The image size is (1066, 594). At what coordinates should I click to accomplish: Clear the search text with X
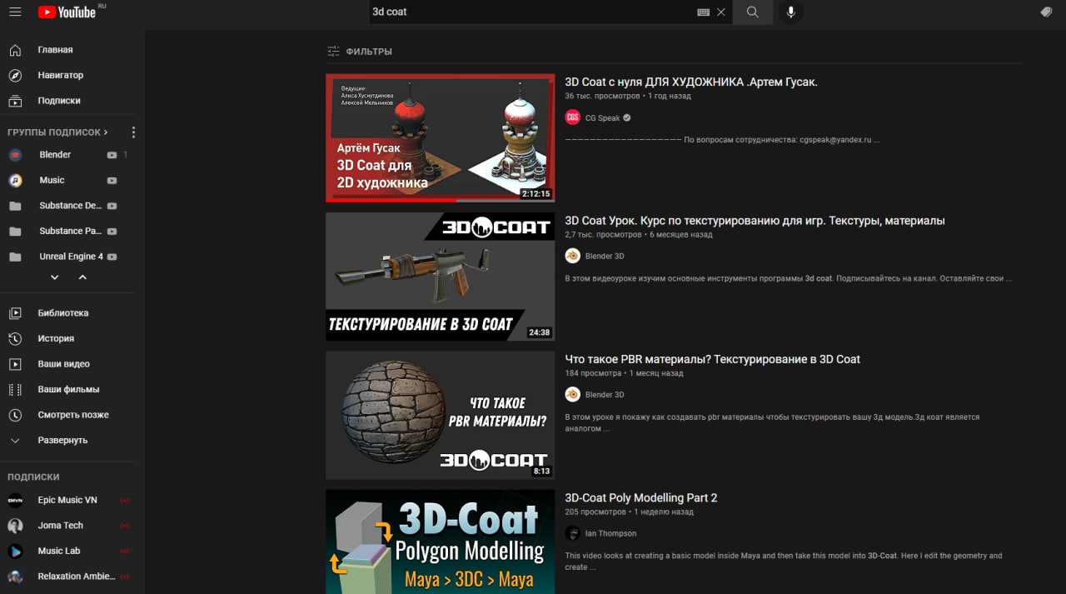coord(721,12)
